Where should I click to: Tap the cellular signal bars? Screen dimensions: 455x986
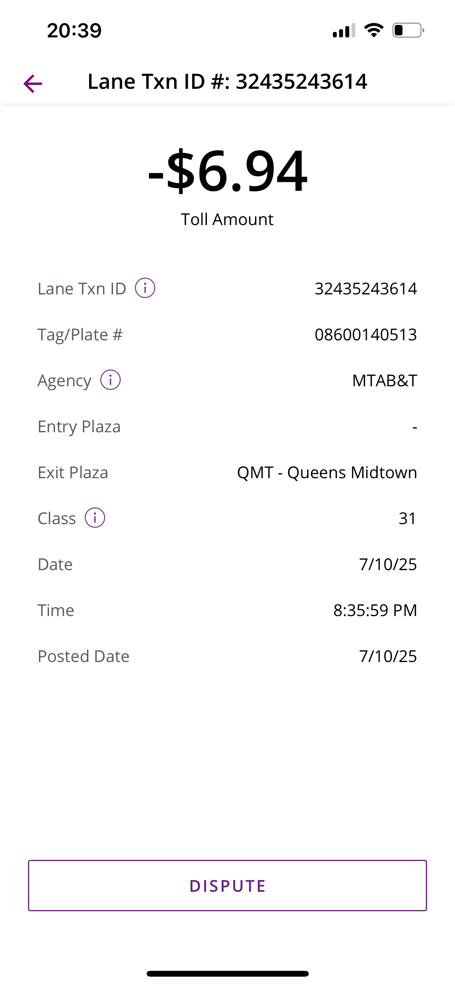(344, 30)
